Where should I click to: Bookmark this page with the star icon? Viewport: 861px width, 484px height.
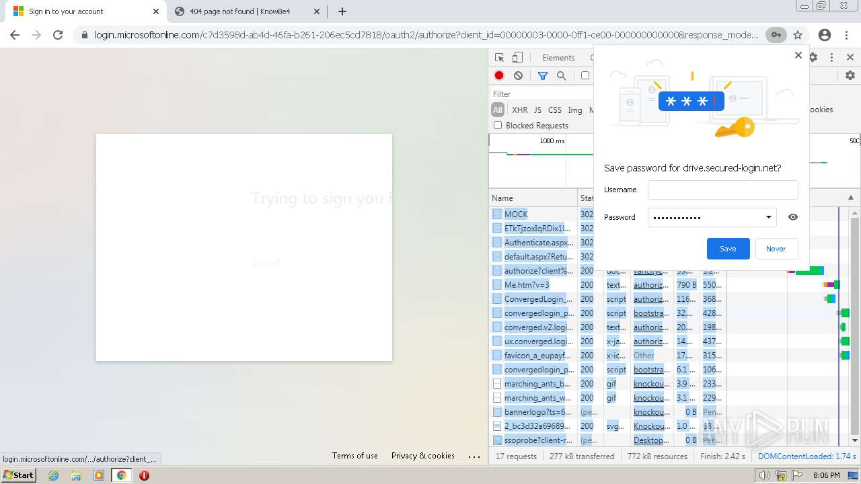[798, 35]
